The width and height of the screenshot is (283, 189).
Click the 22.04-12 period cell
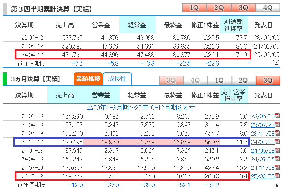click(32, 38)
